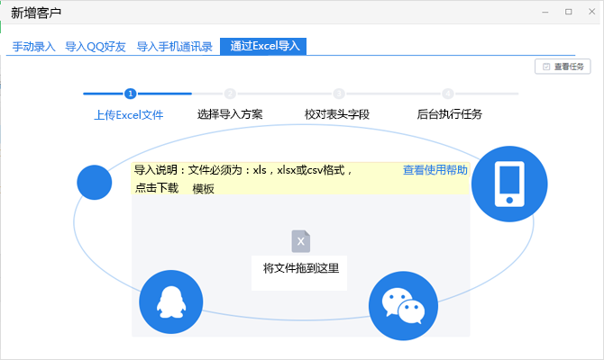Click the mobile phone icon circle

click(x=509, y=184)
